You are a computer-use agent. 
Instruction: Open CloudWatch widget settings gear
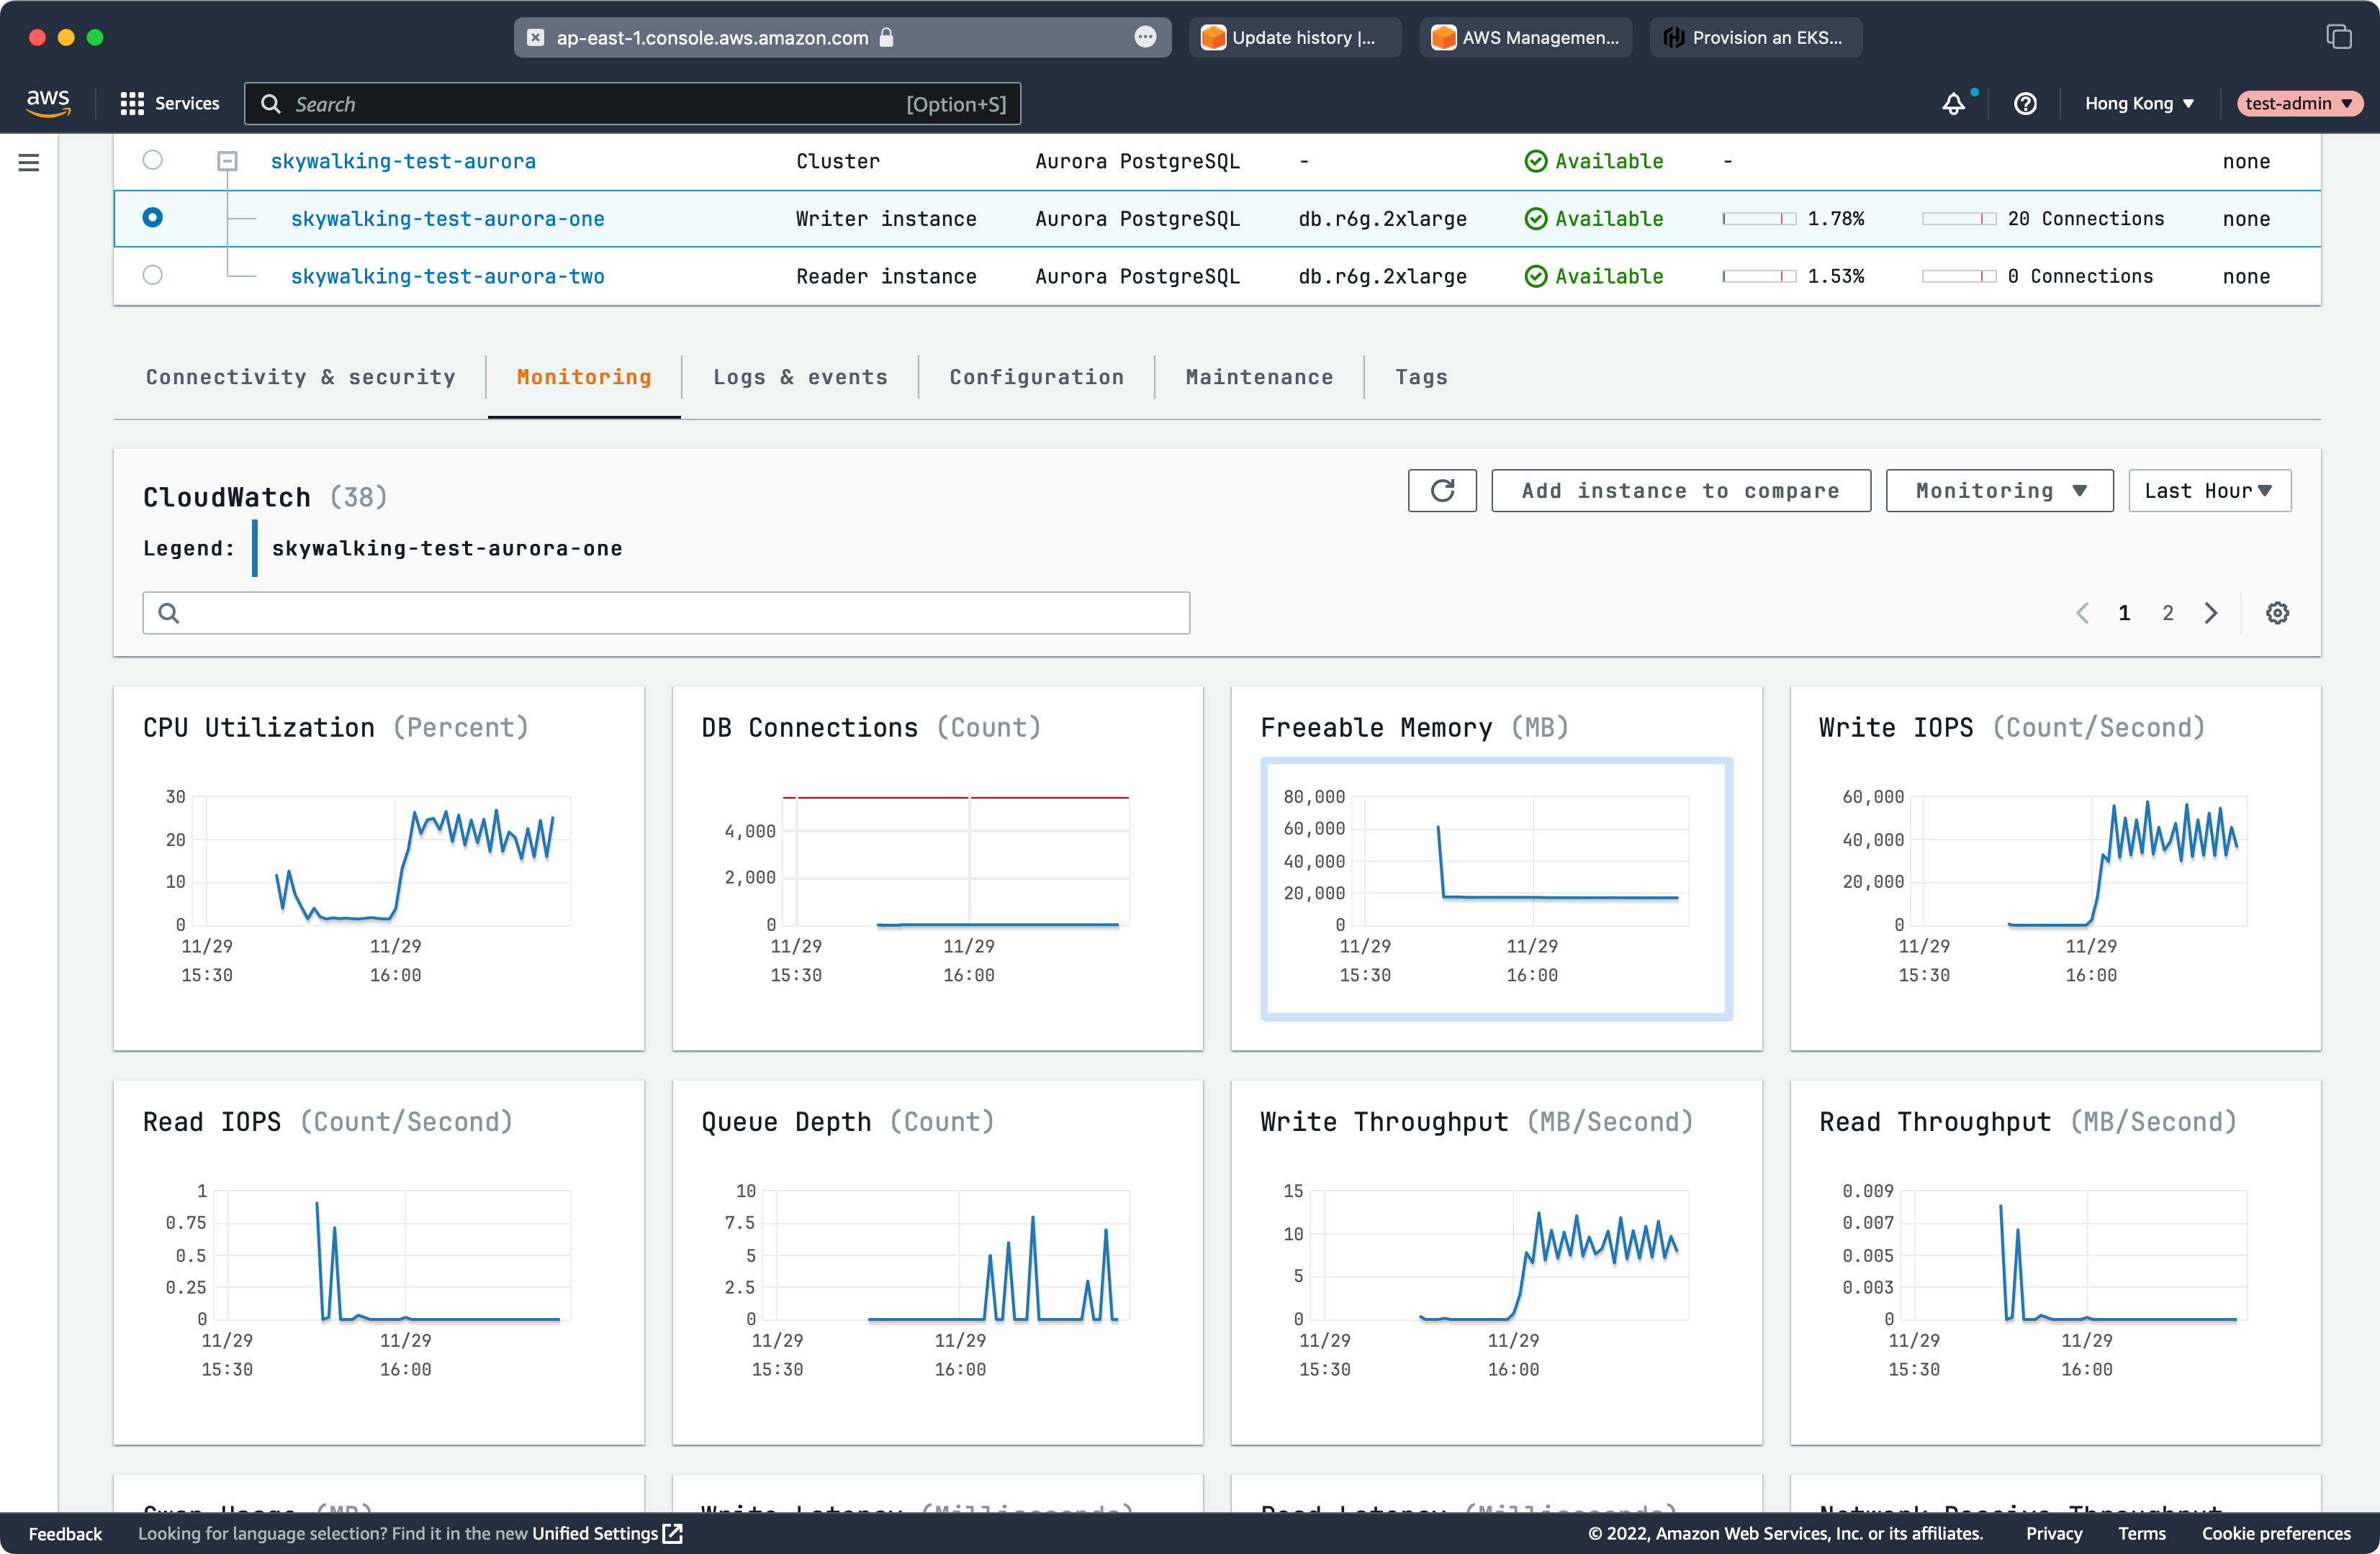[2277, 612]
